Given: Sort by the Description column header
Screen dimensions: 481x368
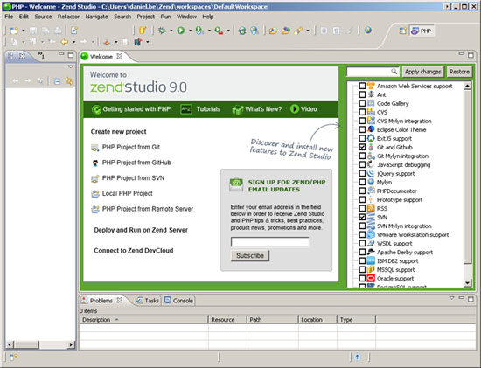Looking at the screenshot, I should (x=143, y=320).
